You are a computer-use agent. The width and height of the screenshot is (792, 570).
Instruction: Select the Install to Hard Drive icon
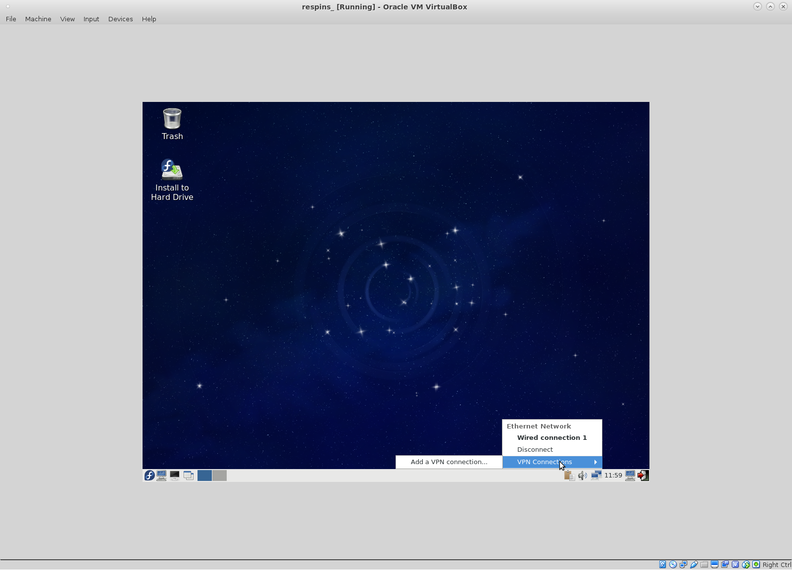(x=172, y=180)
